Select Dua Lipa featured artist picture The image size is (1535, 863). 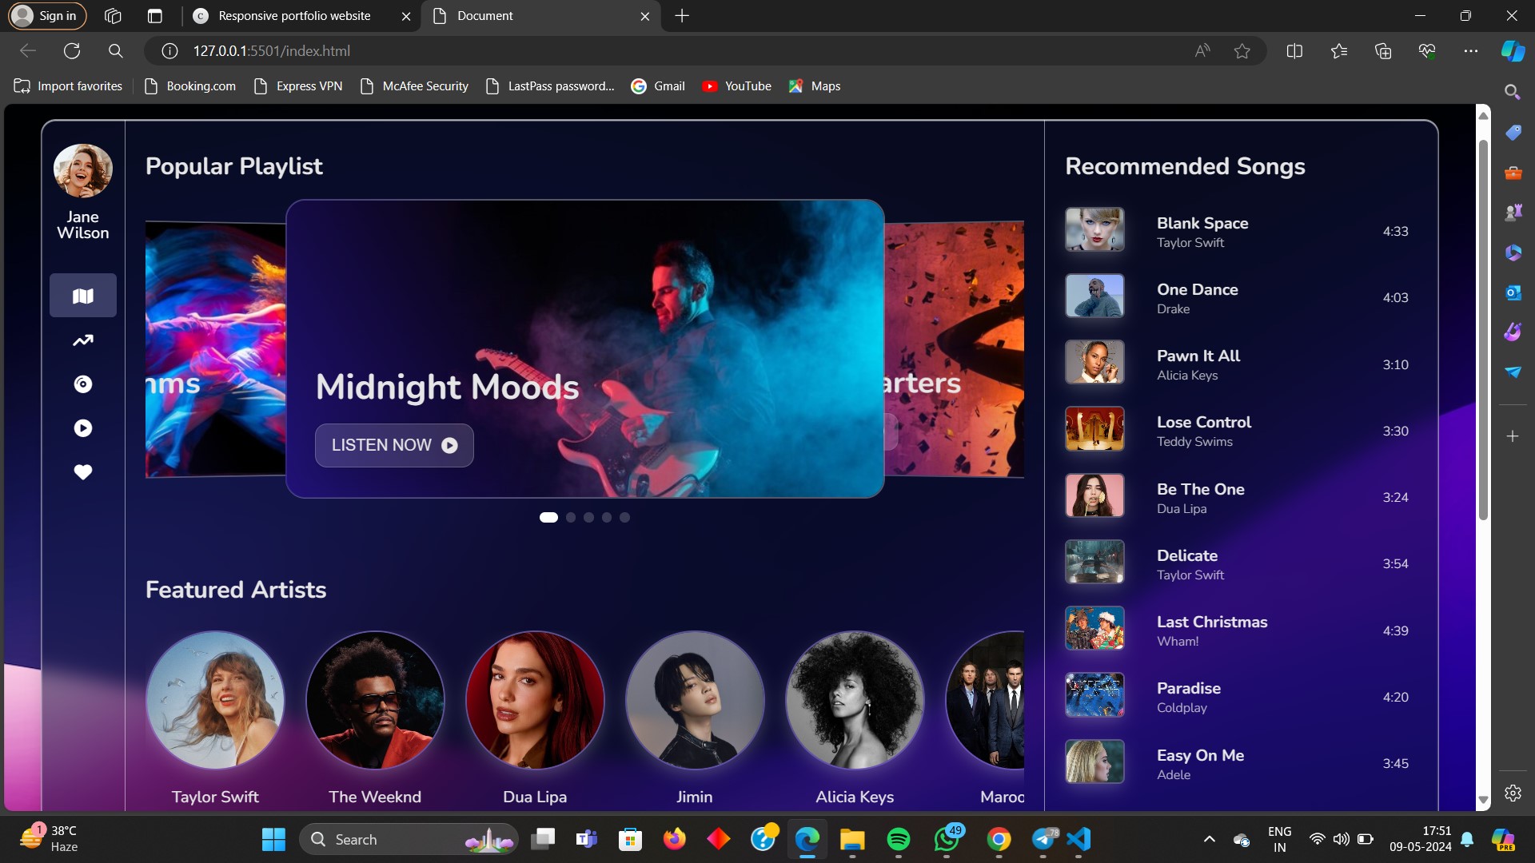(x=535, y=700)
